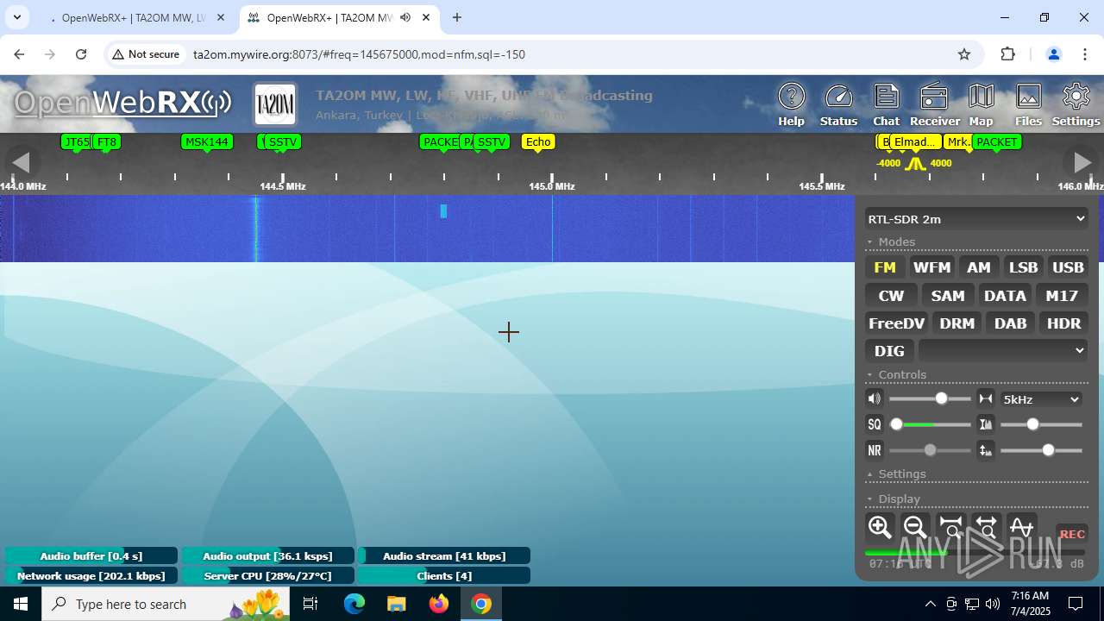The width and height of the screenshot is (1104, 621).
Task: Adjust the waterfall maximum level slider
Action: point(1041,450)
